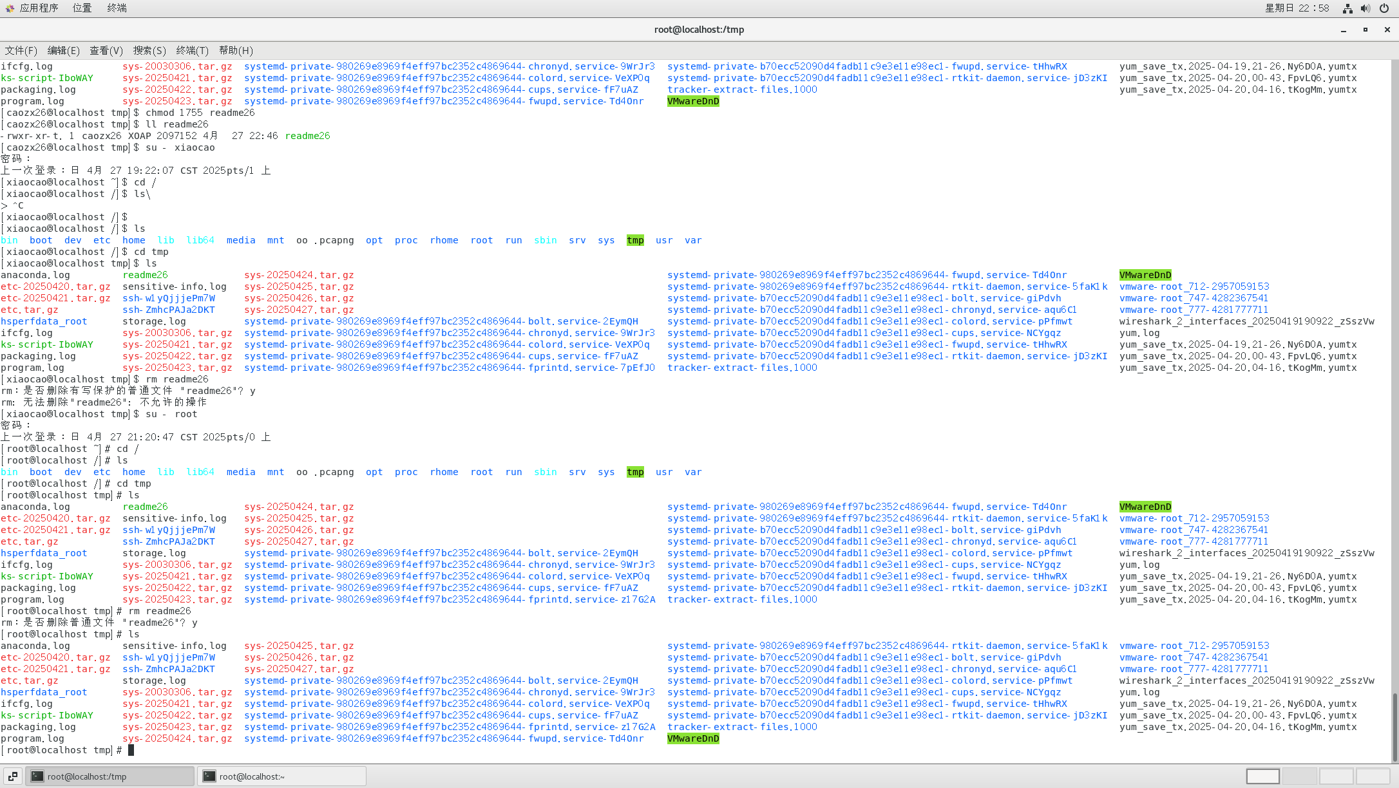Switch to root@localhost:~ taskbar window
The image size is (1399, 788).
coord(281,776)
